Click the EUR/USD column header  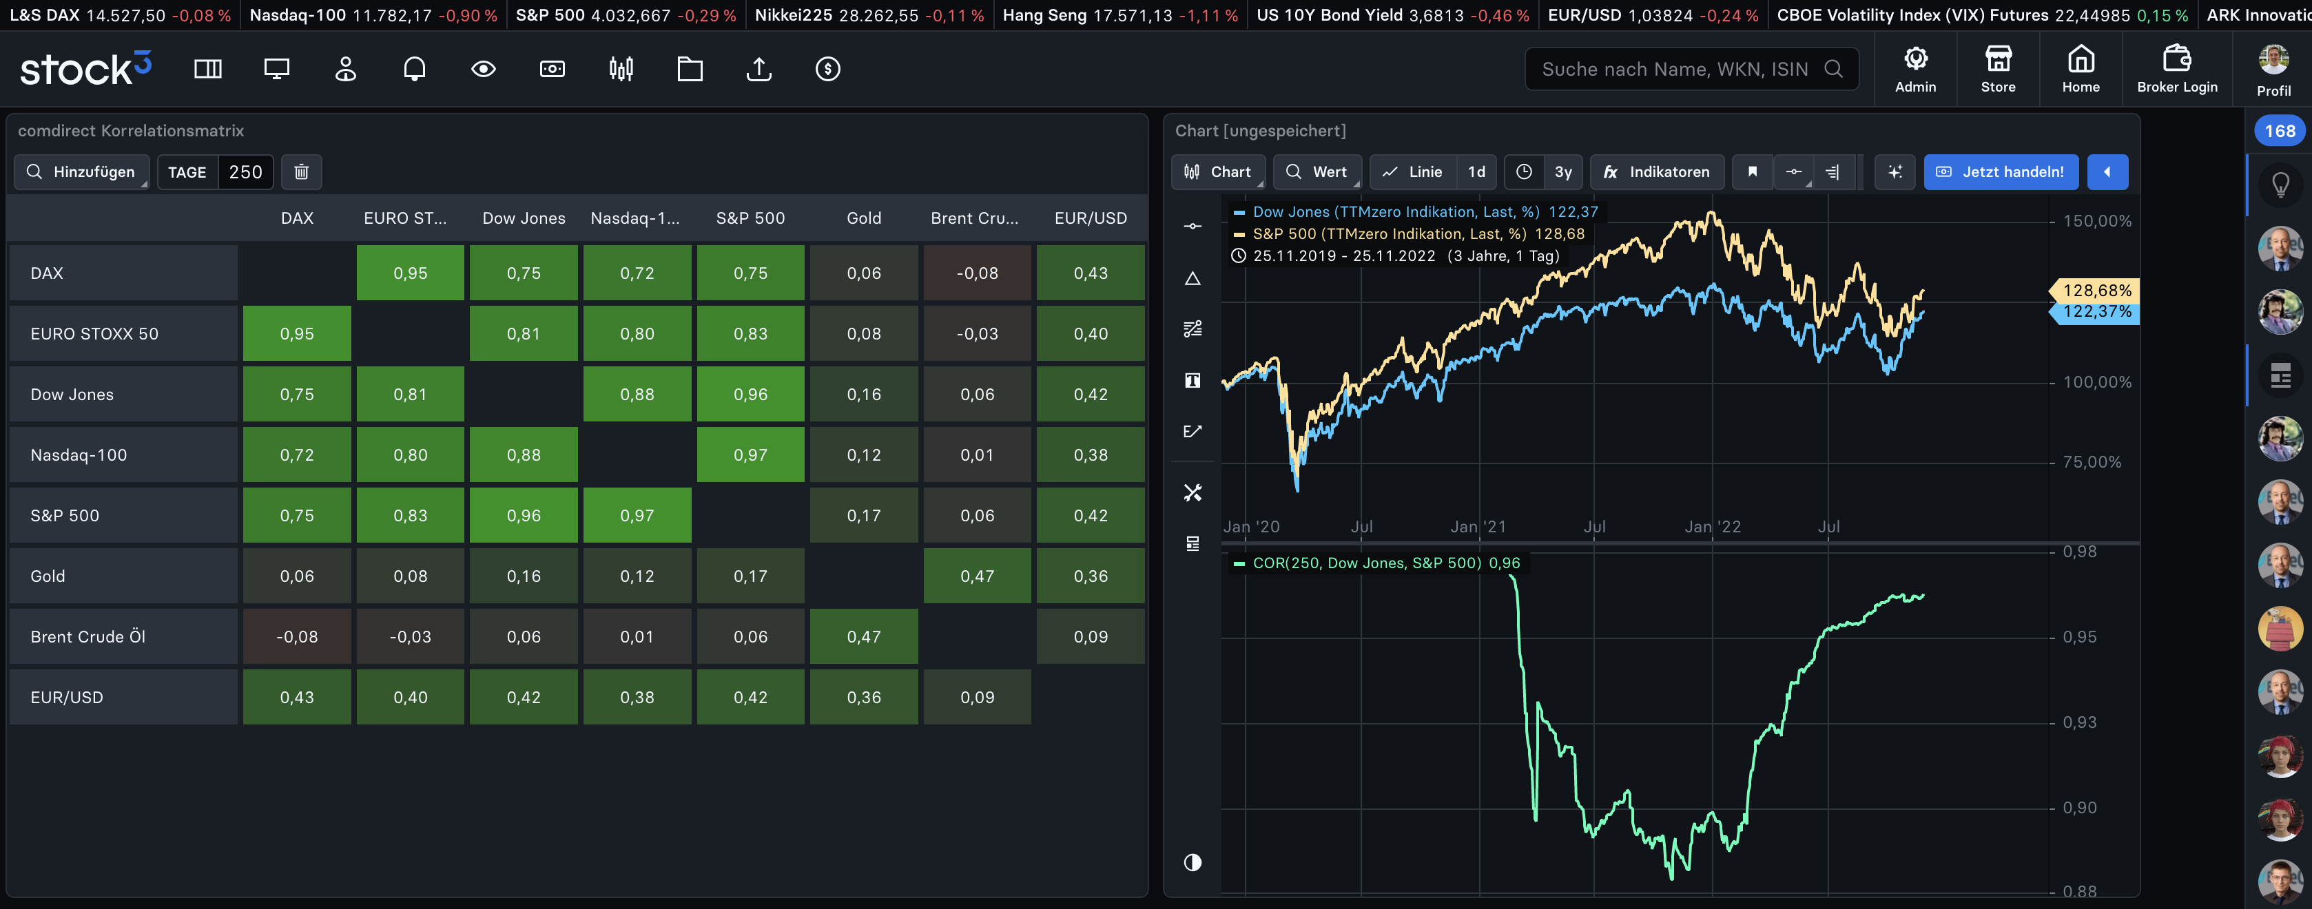pos(1091,218)
